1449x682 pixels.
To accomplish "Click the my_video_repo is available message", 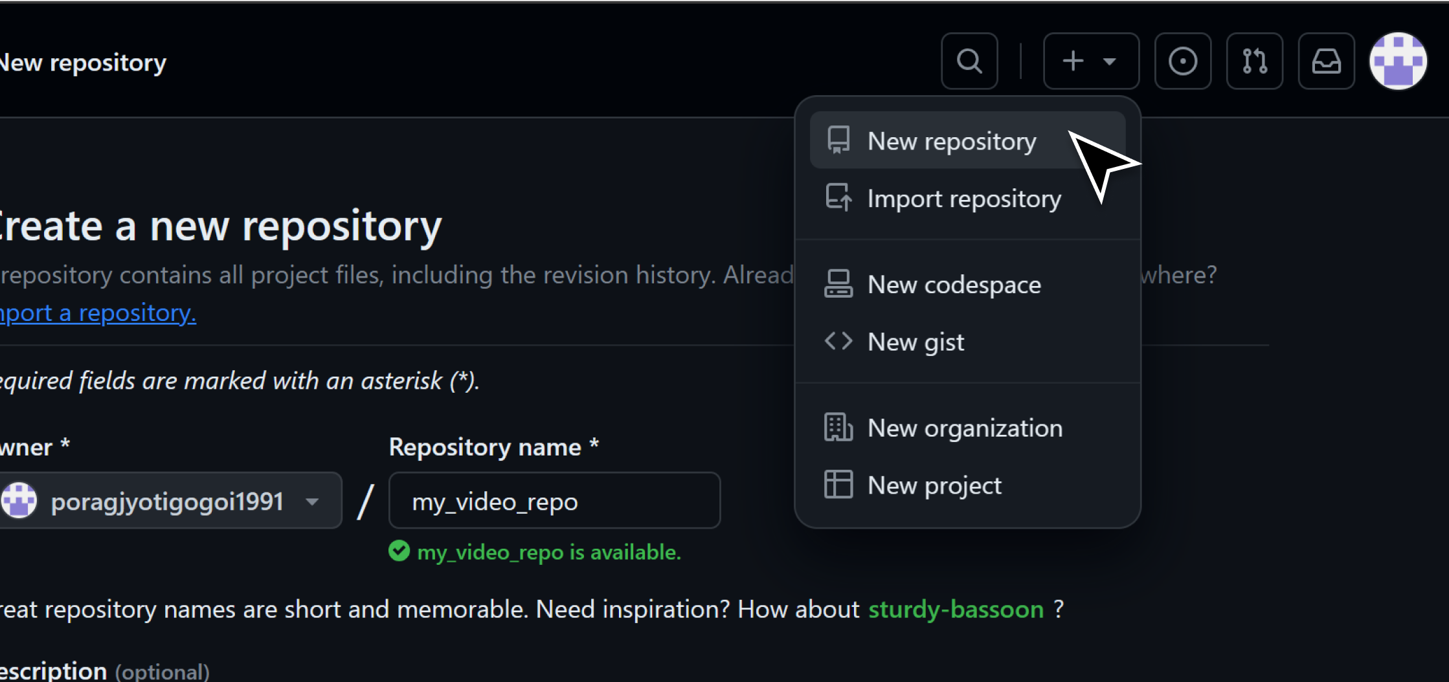I will coord(549,553).
